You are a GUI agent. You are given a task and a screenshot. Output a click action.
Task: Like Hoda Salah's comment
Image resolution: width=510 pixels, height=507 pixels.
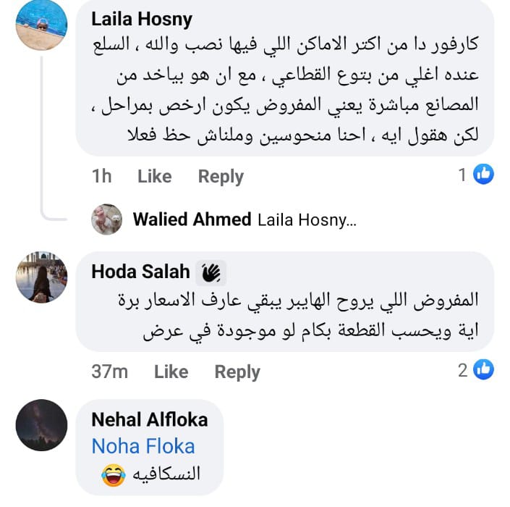(x=171, y=372)
